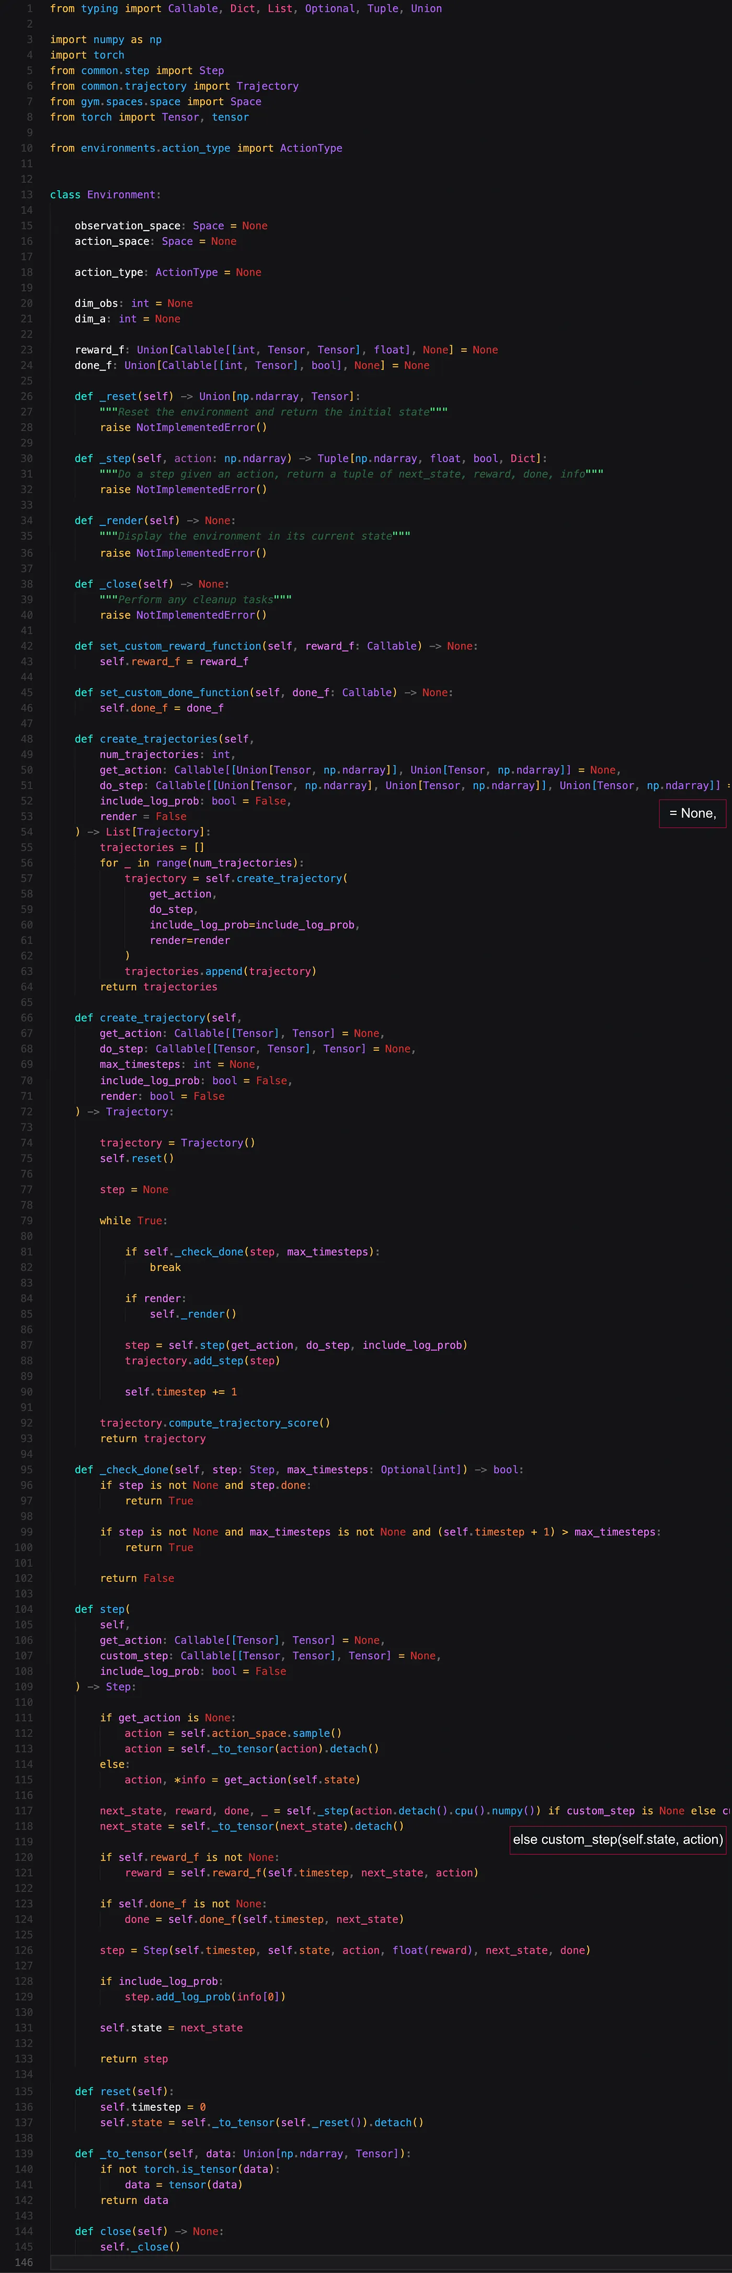This screenshot has height=2273, width=732.
Task: Click "trajectory = Trajectory()" assignment
Action: pos(177,1144)
